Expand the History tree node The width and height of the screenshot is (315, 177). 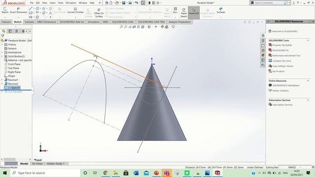[2, 45]
